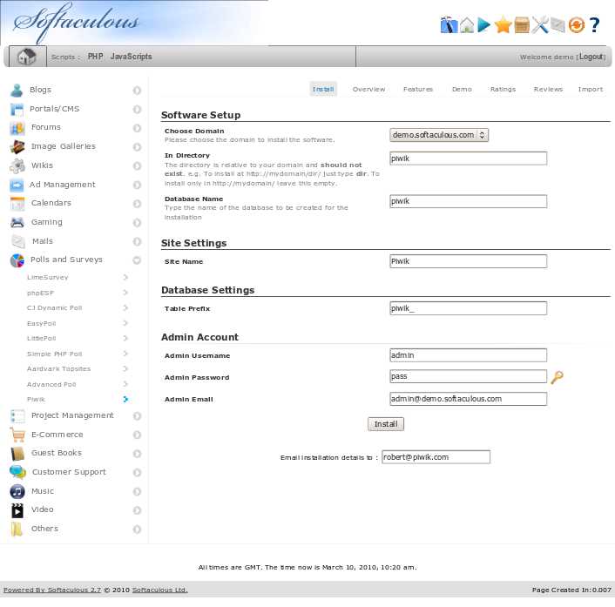615x607 pixels.
Task: Select Advanced Poll in the sidebar
Action: pos(51,384)
